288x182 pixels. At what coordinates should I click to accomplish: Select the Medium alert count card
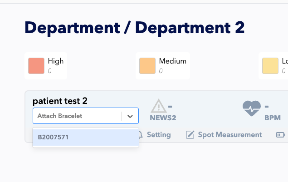pyautogui.click(x=163, y=66)
